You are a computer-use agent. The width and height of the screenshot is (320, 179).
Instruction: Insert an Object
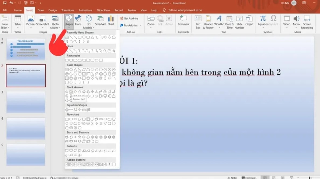pos(249,20)
